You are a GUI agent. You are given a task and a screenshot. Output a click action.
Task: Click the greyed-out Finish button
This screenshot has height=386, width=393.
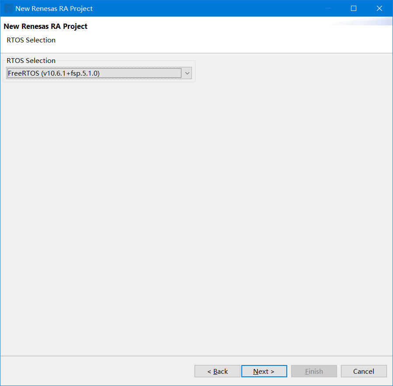pos(314,371)
